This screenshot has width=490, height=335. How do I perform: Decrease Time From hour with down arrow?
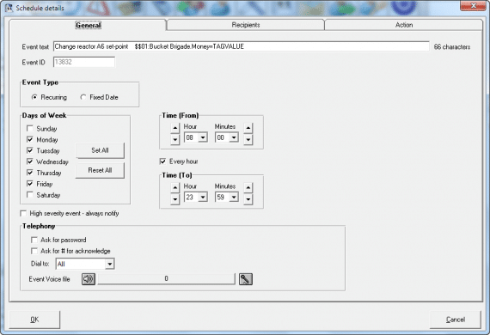click(175, 139)
